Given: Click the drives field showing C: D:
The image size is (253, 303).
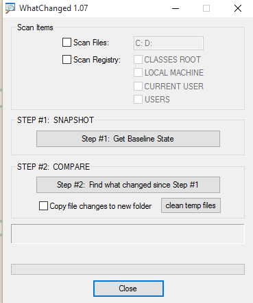Looking at the screenshot, I should point(169,43).
